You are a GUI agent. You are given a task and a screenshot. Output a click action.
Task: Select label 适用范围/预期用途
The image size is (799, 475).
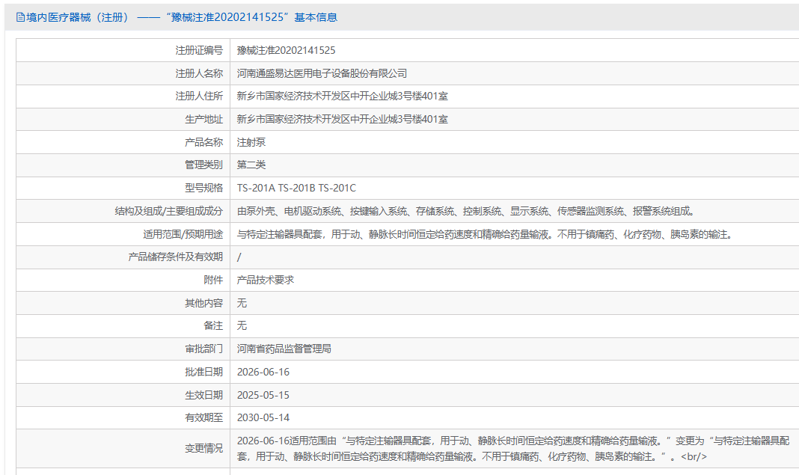click(x=183, y=234)
